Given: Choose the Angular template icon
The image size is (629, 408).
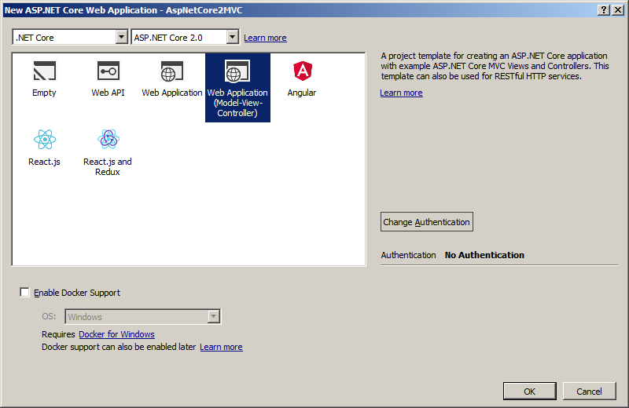Looking at the screenshot, I should (x=303, y=71).
